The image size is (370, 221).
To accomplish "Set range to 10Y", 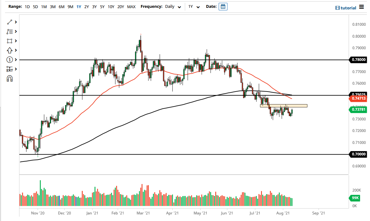I will 111,7.
